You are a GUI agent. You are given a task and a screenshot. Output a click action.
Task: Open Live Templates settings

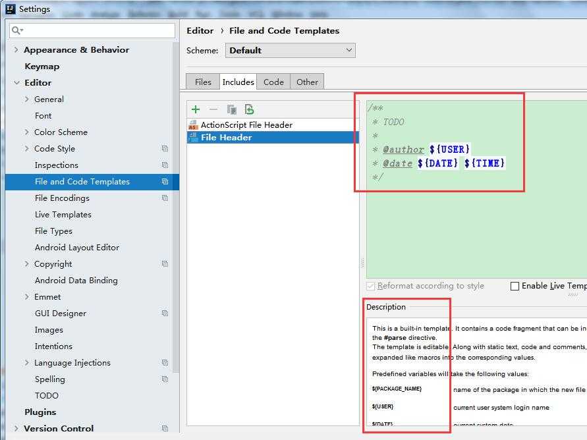coord(63,214)
